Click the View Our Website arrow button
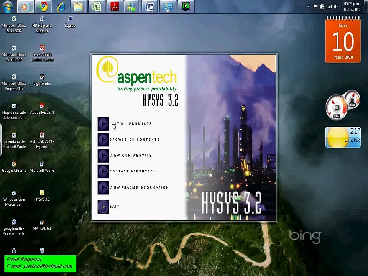368x276 pixels. [x=103, y=156]
